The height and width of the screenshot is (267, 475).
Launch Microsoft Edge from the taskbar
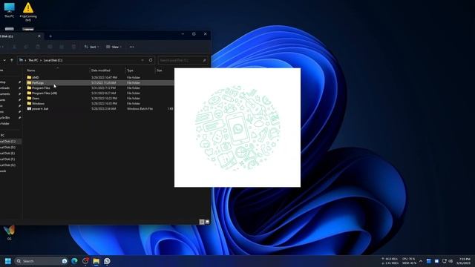74,261
